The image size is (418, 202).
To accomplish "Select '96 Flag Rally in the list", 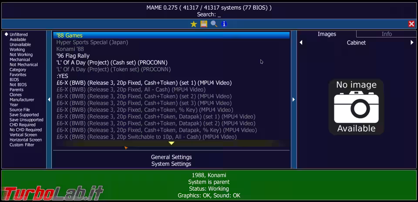I will coord(73,56).
